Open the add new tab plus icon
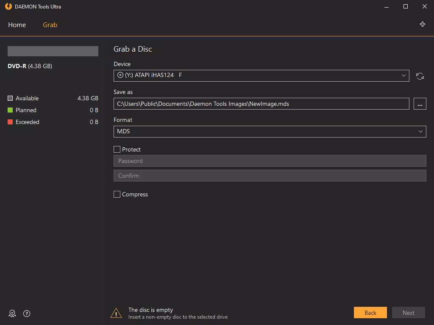The image size is (434, 325). pos(422,25)
